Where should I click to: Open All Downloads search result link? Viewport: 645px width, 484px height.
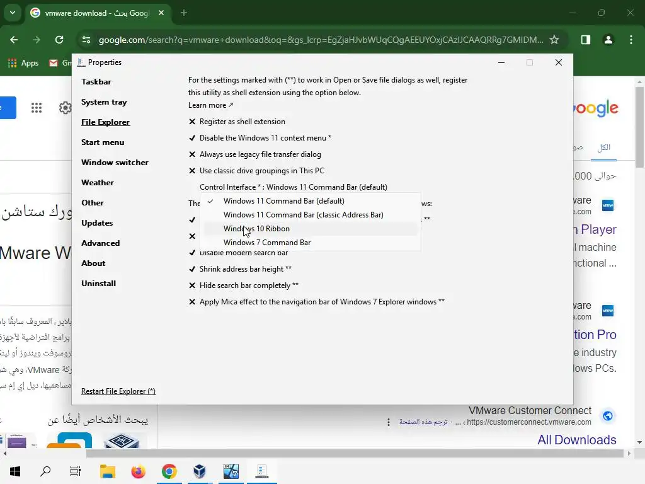577,440
